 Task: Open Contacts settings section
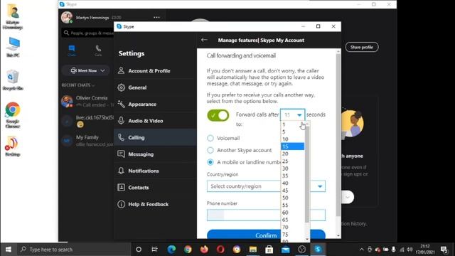point(155,188)
